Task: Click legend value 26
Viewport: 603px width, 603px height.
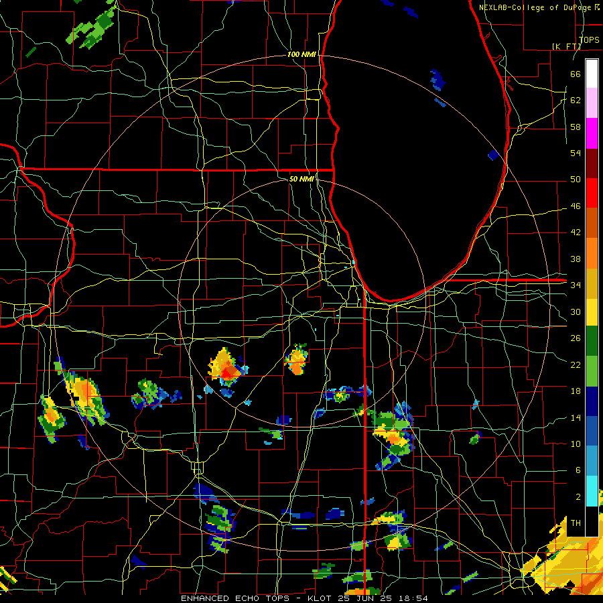Action: (576, 338)
